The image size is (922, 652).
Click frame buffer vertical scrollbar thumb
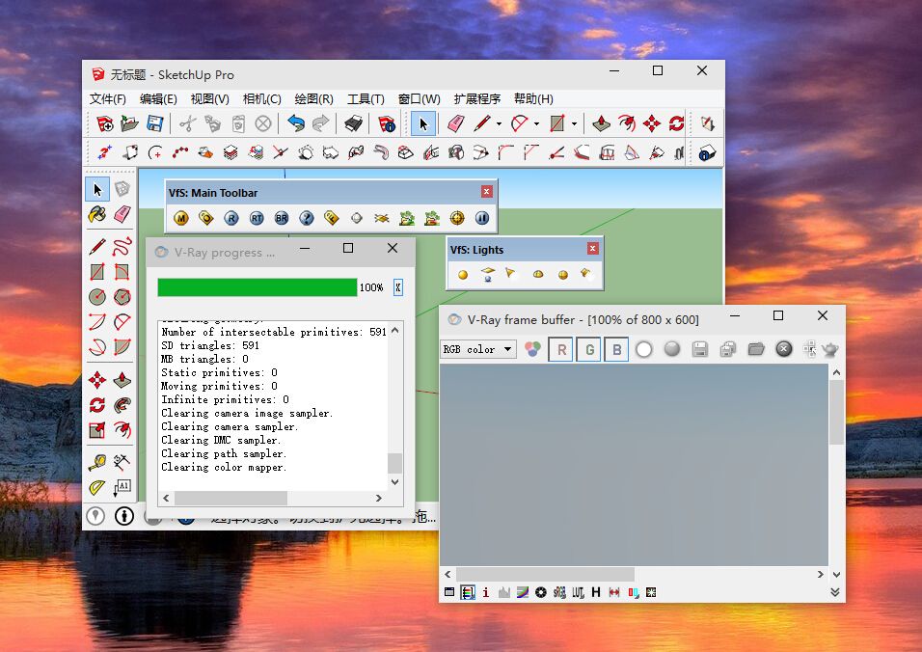836,412
